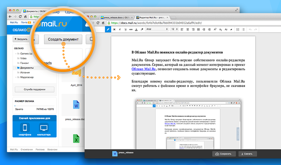The width and height of the screenshot is (281, 165).
Task: Insert a bulleted list
Action: 243,29
